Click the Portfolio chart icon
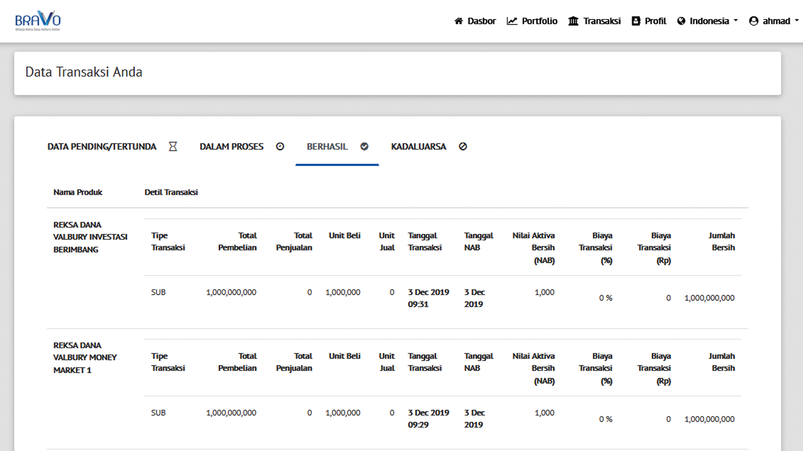This screenshot has width=803, height=451. [512, 21]
